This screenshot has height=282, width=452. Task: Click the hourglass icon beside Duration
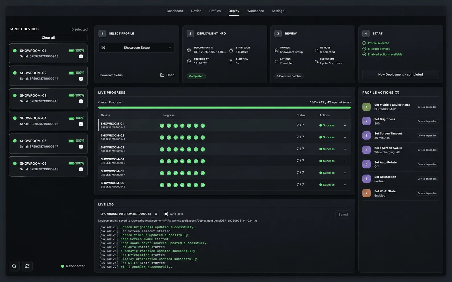pos(231,61)
